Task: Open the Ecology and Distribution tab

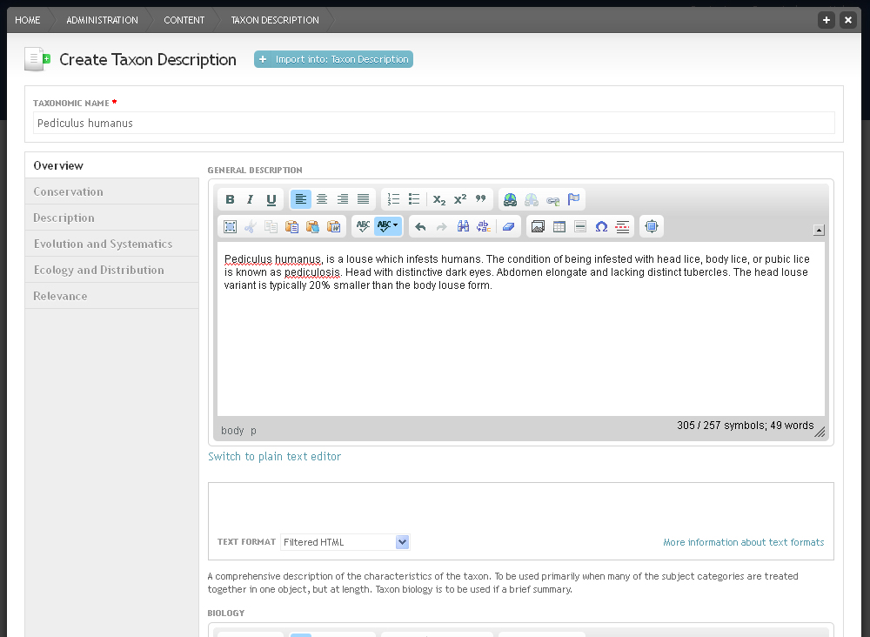Action: click(111, 270)
